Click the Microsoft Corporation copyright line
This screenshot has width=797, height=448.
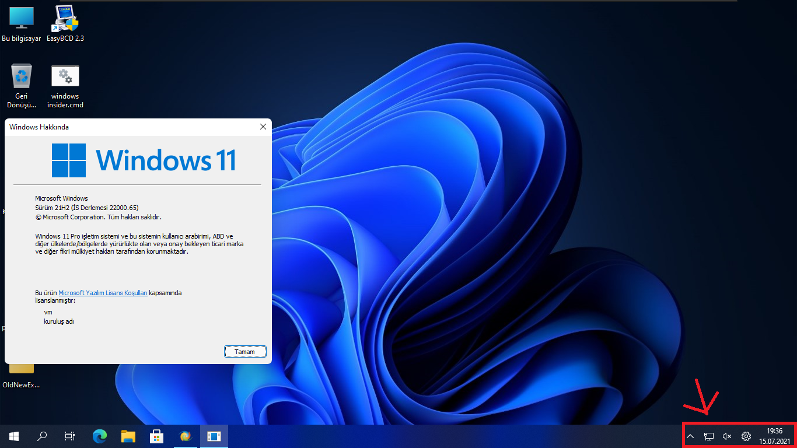point(98,217)
